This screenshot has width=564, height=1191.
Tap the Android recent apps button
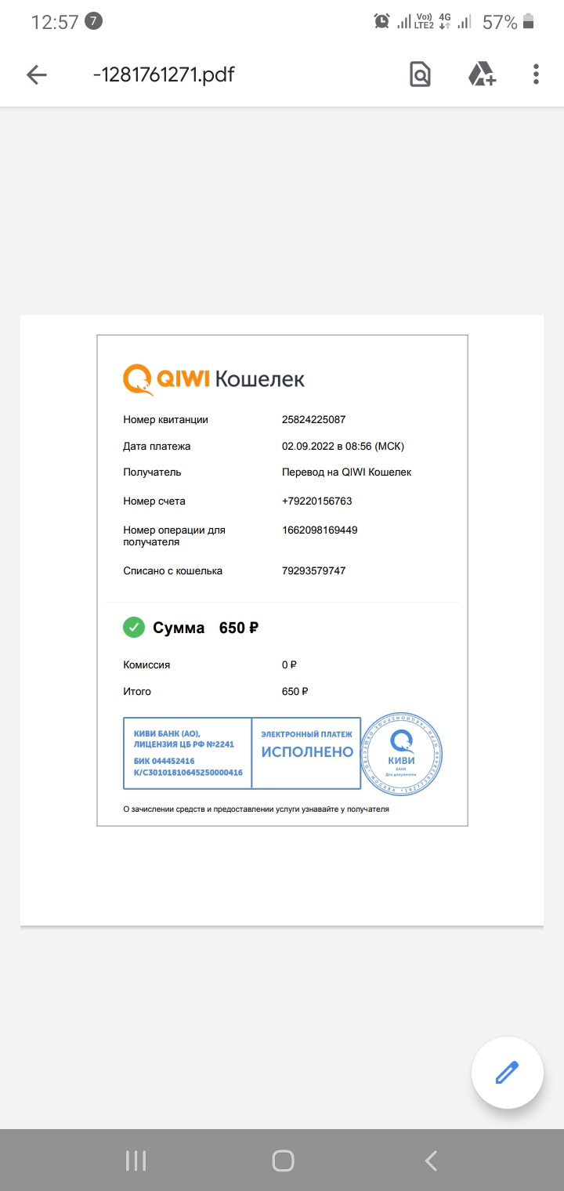point(136,1160)
